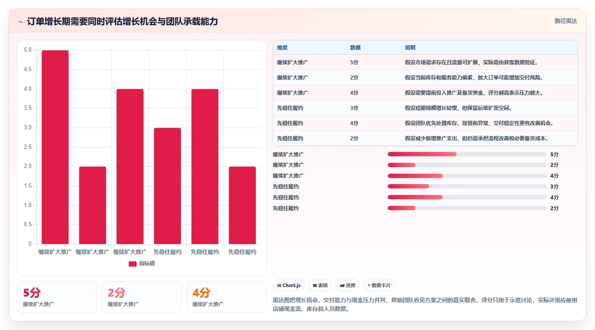Click the 继续扩大推广 chart bar with value 5
The width and height of the screenshot is (595, 330).
click(55, 147)
